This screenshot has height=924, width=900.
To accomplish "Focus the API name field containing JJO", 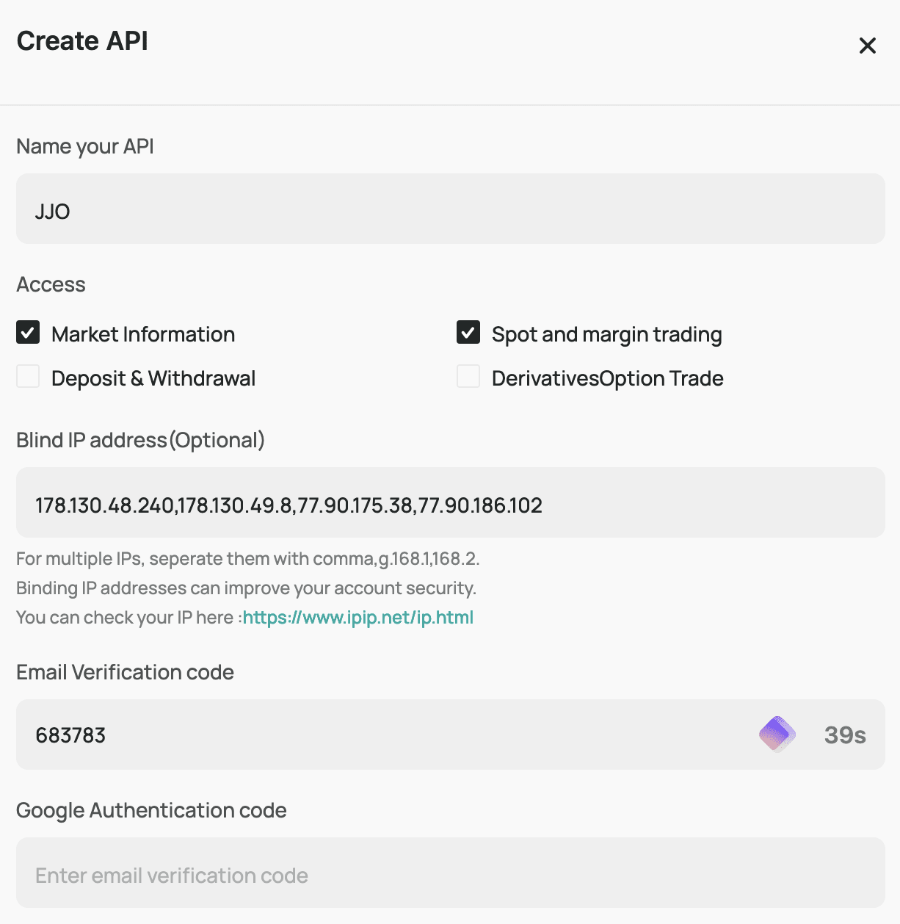I will point(451,209).
